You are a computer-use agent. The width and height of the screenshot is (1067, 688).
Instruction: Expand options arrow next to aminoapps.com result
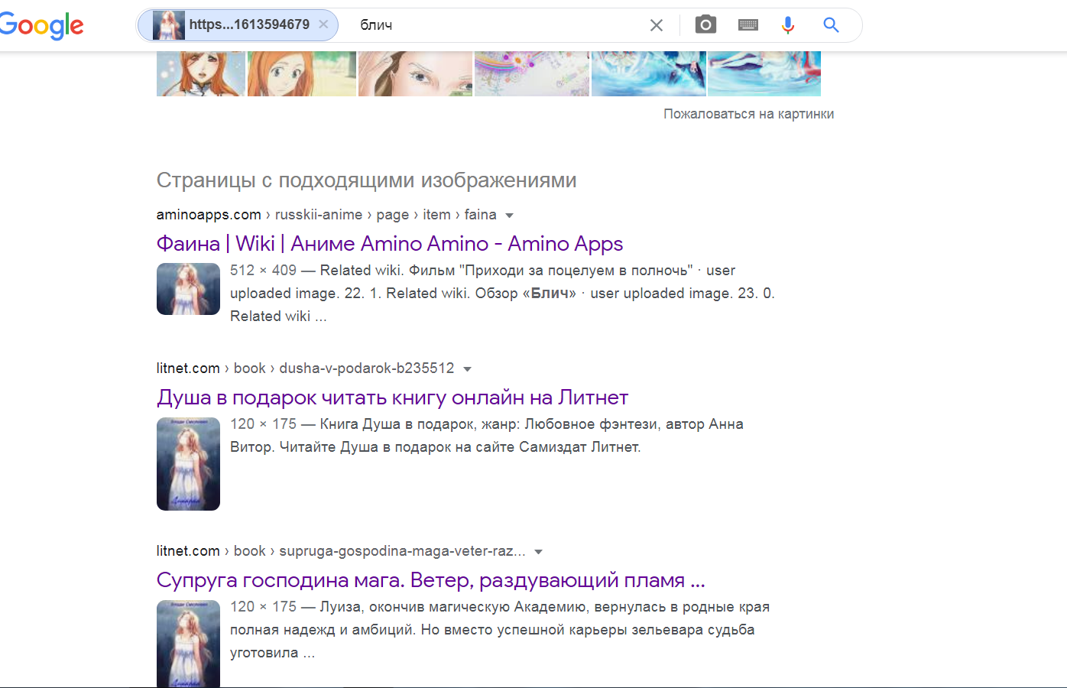click(x=510, y=216)
